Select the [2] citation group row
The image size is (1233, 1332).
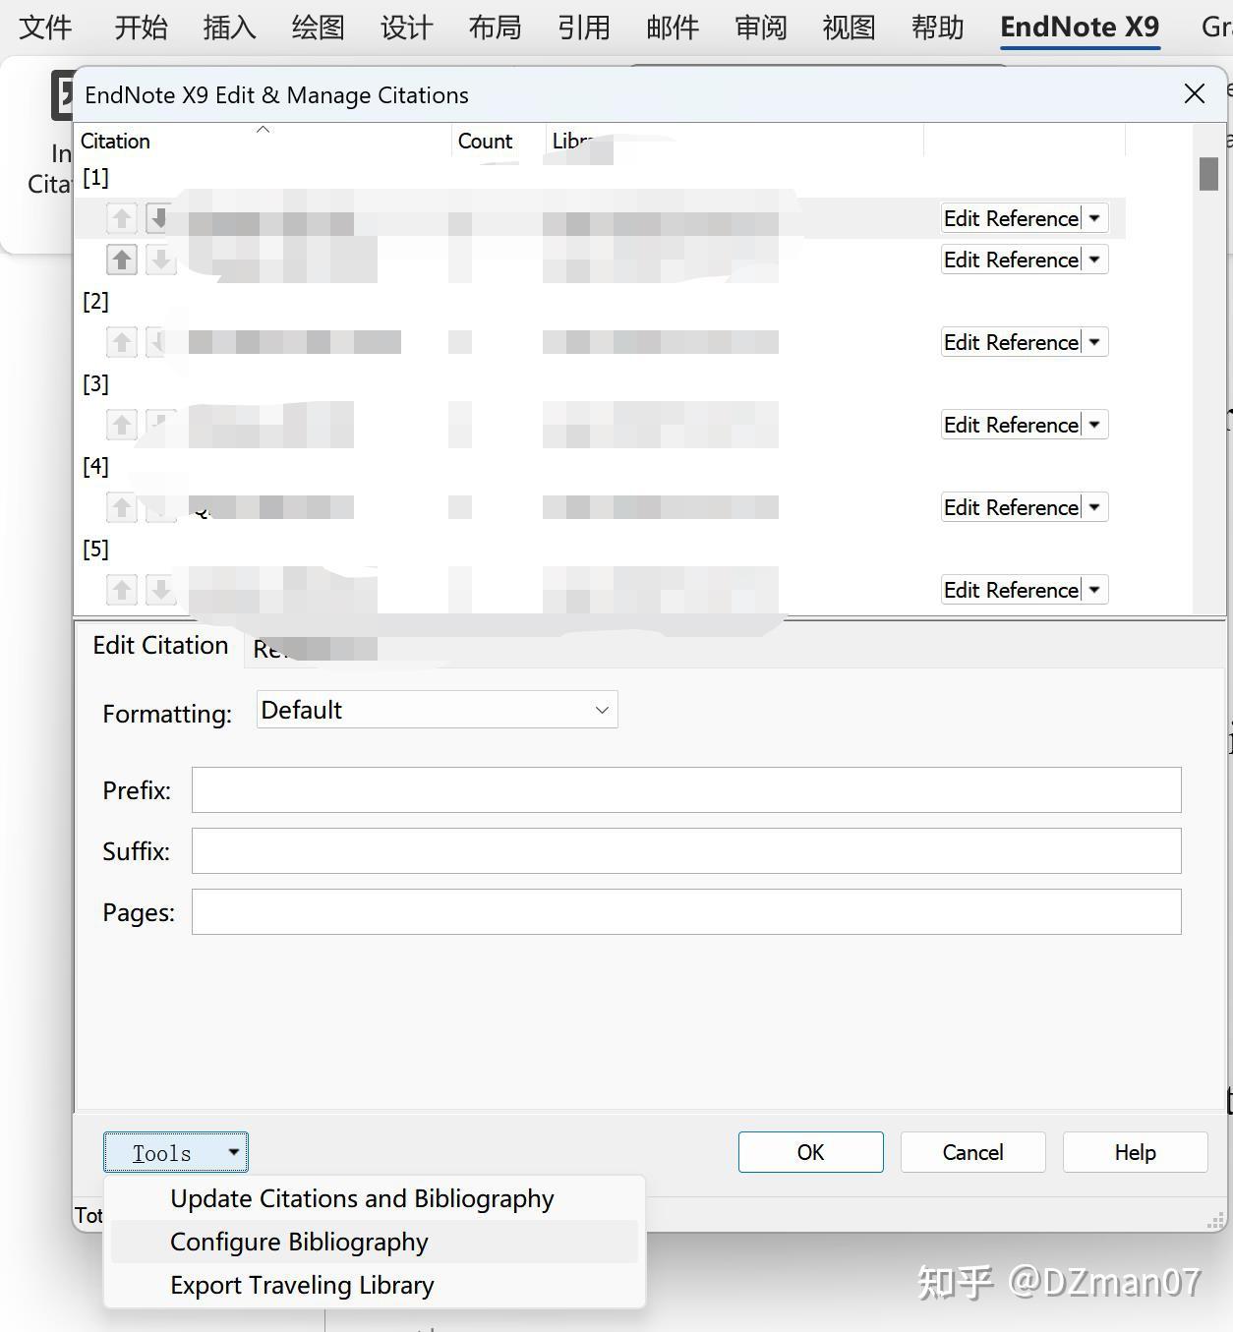pos(95,301)
